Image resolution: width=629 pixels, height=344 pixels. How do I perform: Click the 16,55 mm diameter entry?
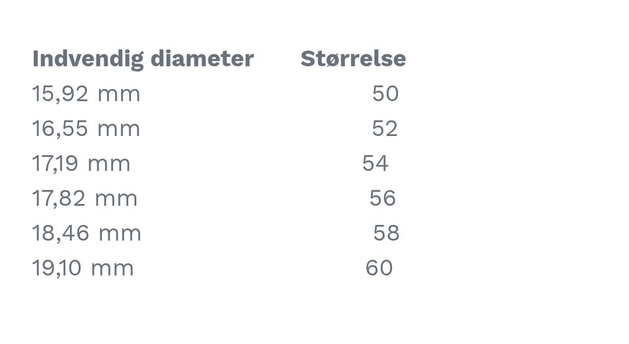[86, 129]
